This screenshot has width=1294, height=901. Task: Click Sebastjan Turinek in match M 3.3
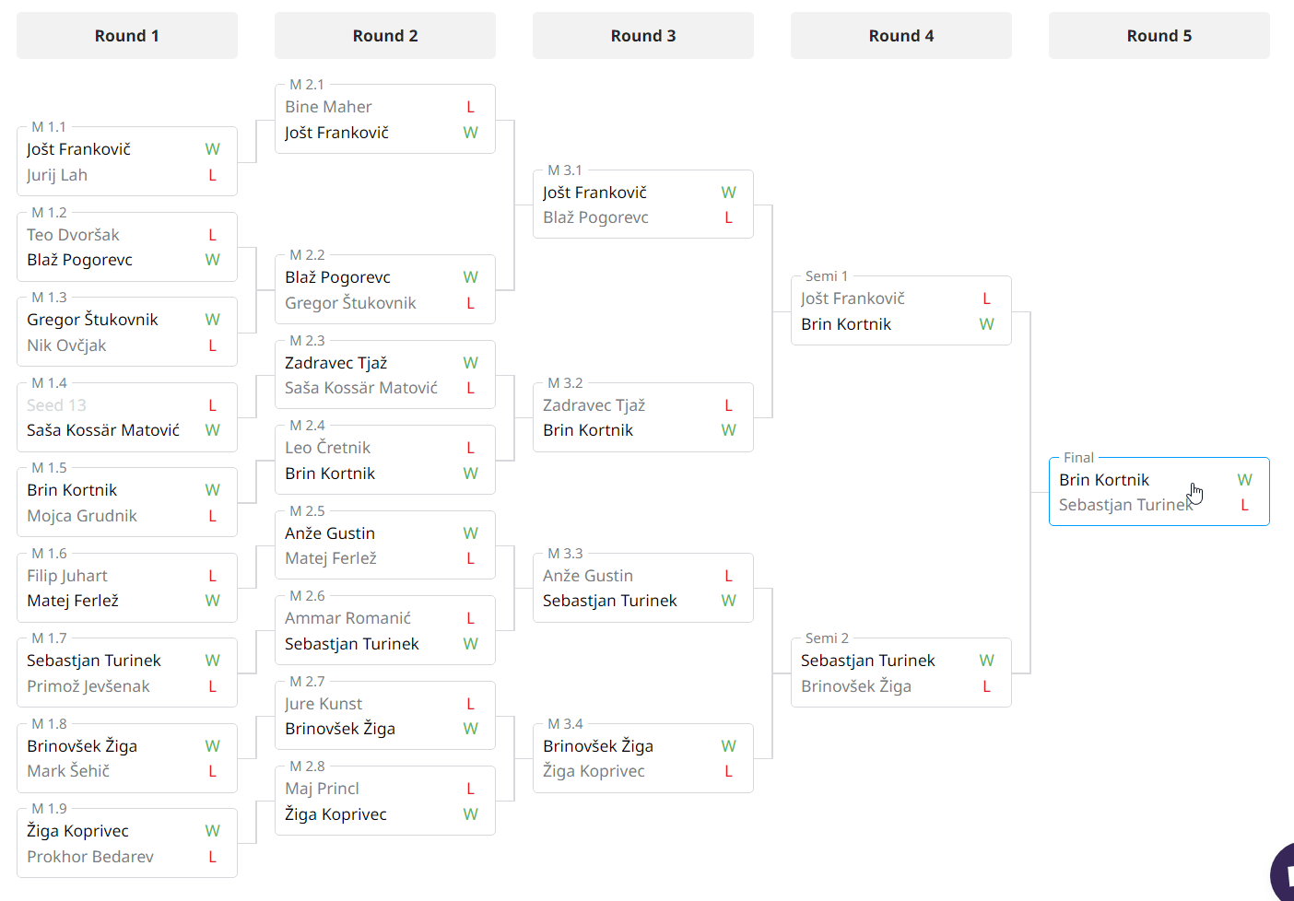tap(609, 601)
